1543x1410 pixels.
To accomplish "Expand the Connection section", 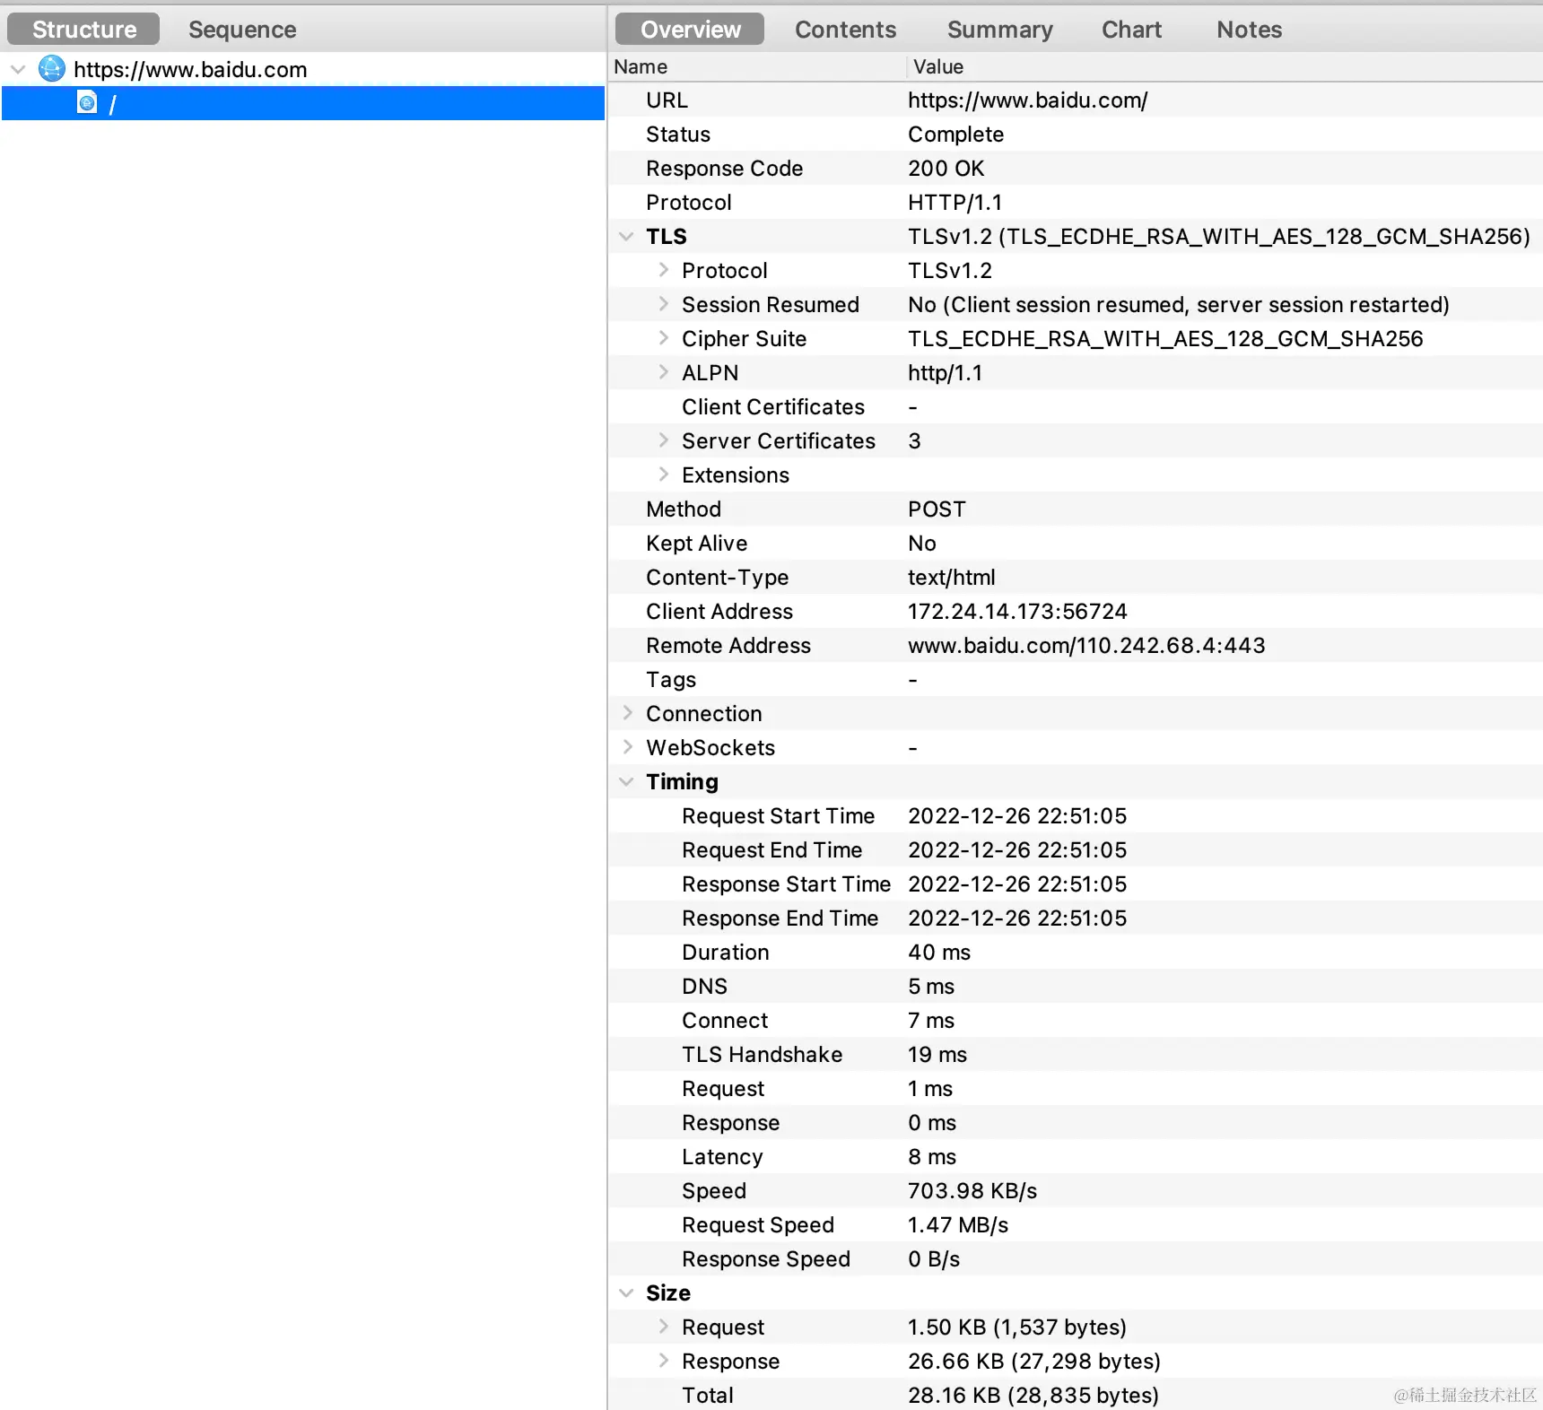I will 628,713.
